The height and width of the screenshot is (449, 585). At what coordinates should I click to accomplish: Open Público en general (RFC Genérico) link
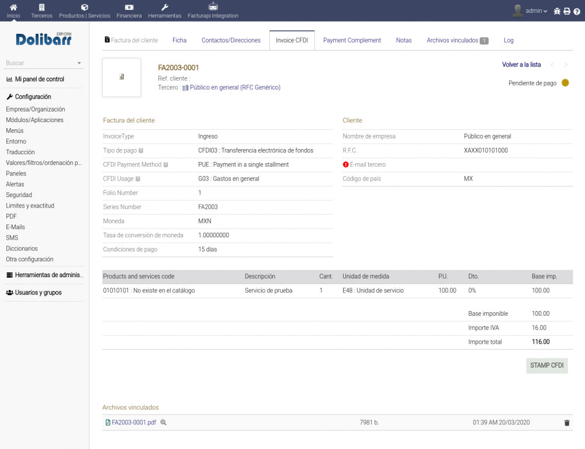point(235,88)
